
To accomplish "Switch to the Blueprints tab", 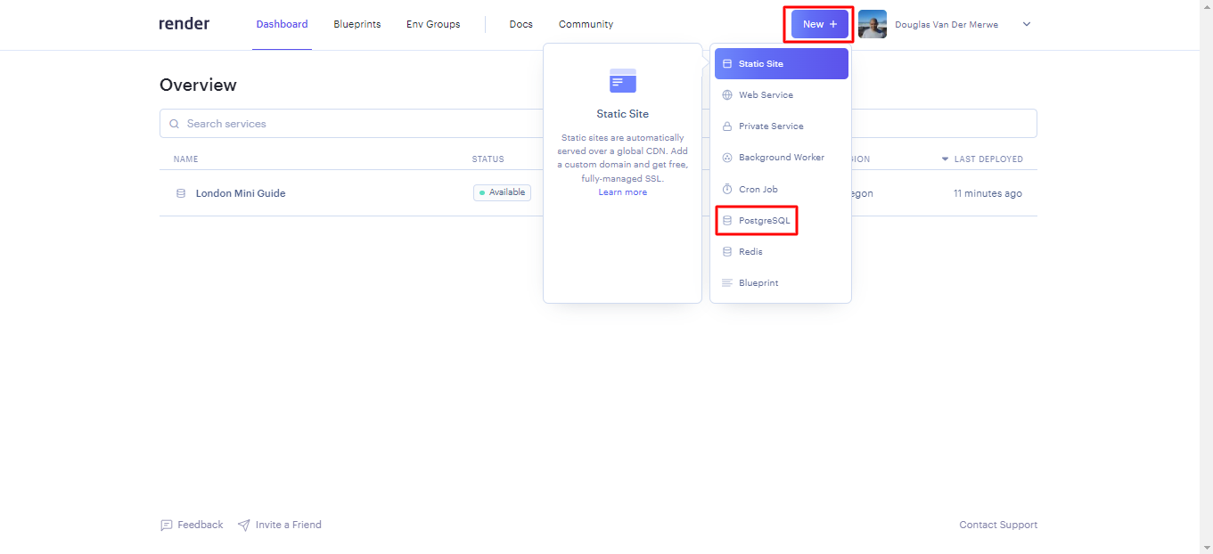I will [357, 24].
